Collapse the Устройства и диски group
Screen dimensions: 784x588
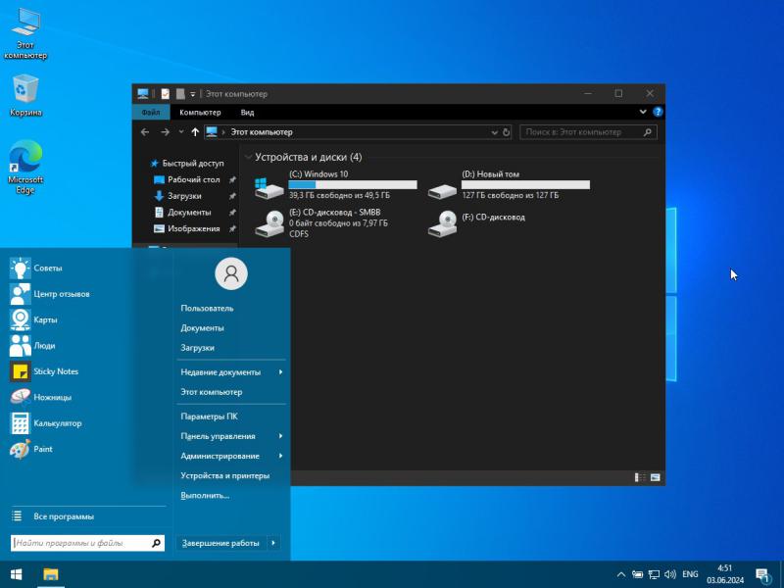click(x=249, y=157)
